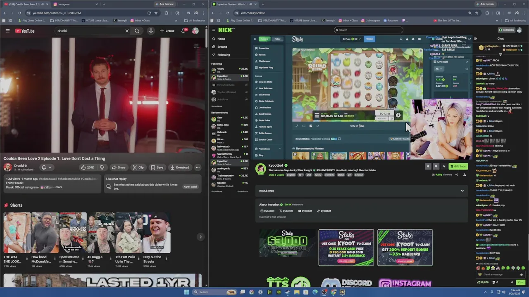Expand the KICKS drop panel chevron
This screenshot has height=297, width=529.
462,191
